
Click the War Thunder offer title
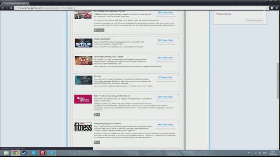click(x=109, y=57)
